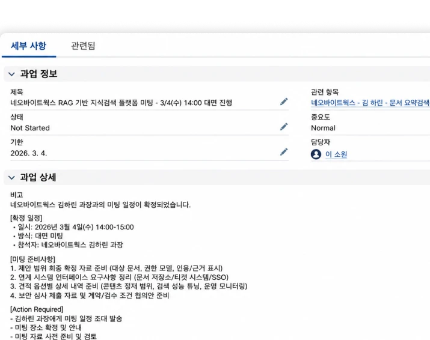Select the 방식: 대면 미팅 line
The height and width of the screenshot is (340, 430).
38,236
